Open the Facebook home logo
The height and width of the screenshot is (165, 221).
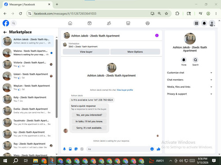[x=6, y=23]
